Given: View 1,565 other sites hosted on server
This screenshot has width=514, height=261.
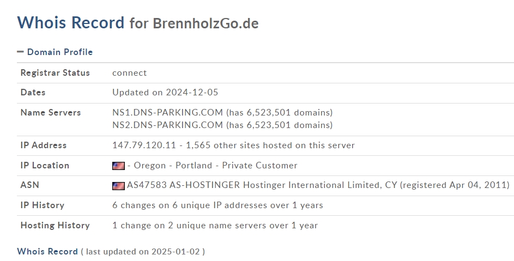Looking at the screenshot, I should point(270,145).
